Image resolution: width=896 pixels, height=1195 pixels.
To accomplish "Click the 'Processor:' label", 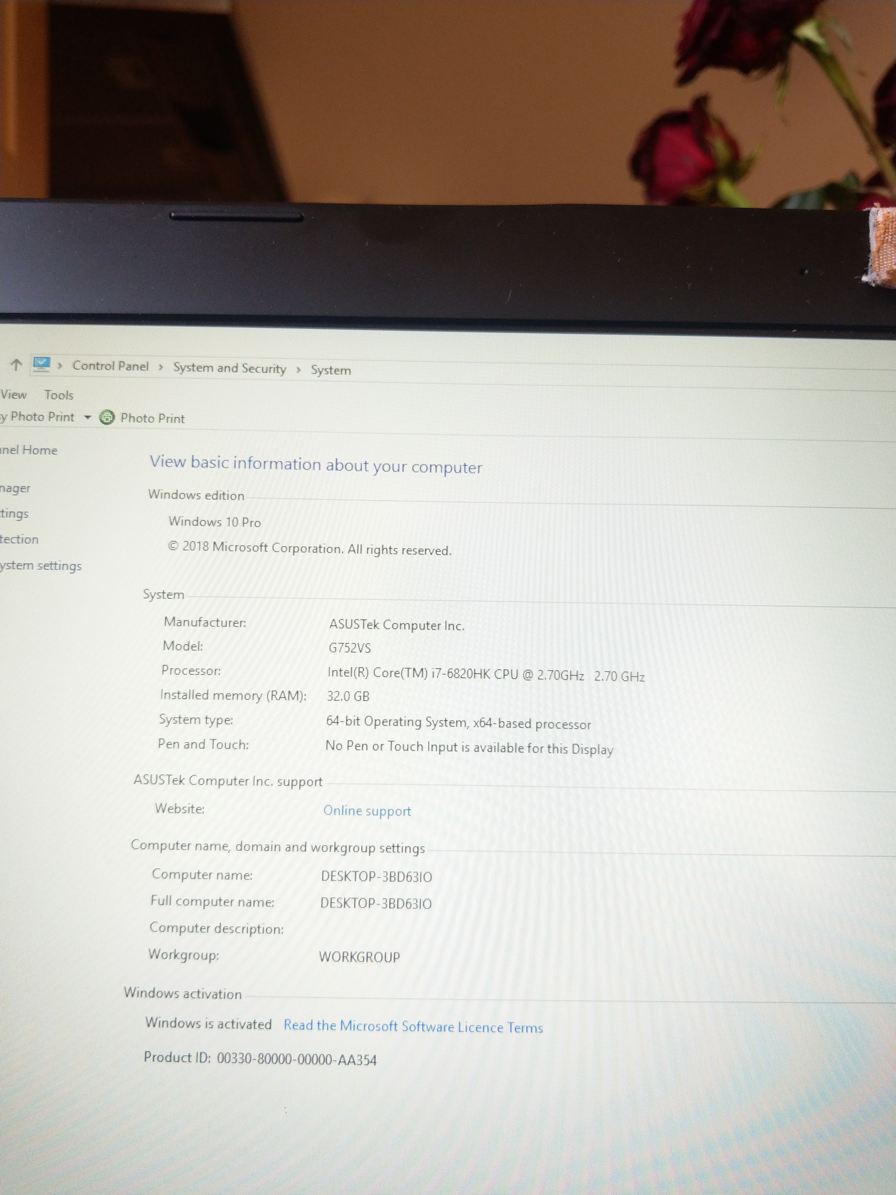I will tap(191, 670).
